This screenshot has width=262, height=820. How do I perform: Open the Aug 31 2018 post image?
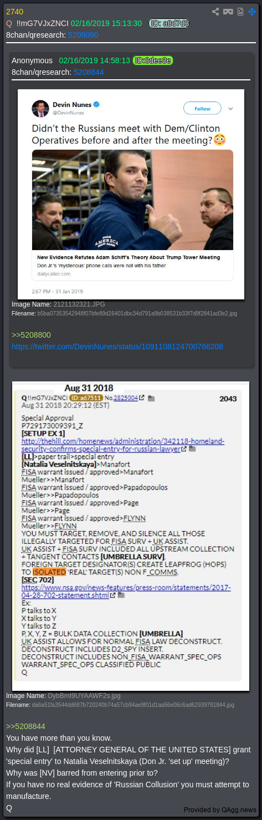[x=131, y=536]
